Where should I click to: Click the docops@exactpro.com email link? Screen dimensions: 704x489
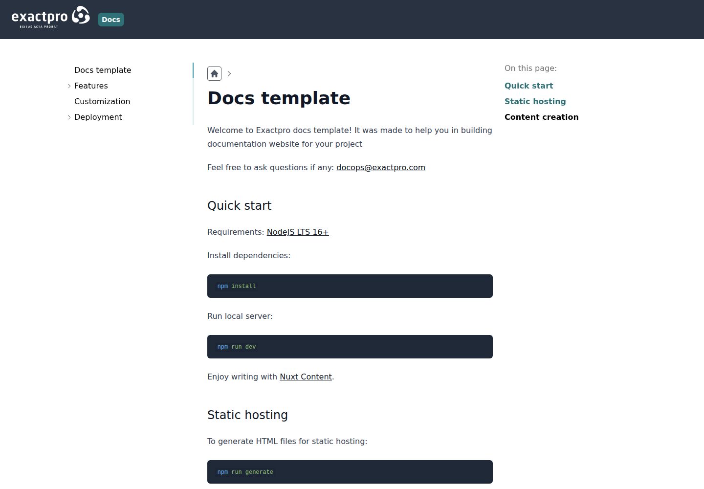click(x=381, y=167)
